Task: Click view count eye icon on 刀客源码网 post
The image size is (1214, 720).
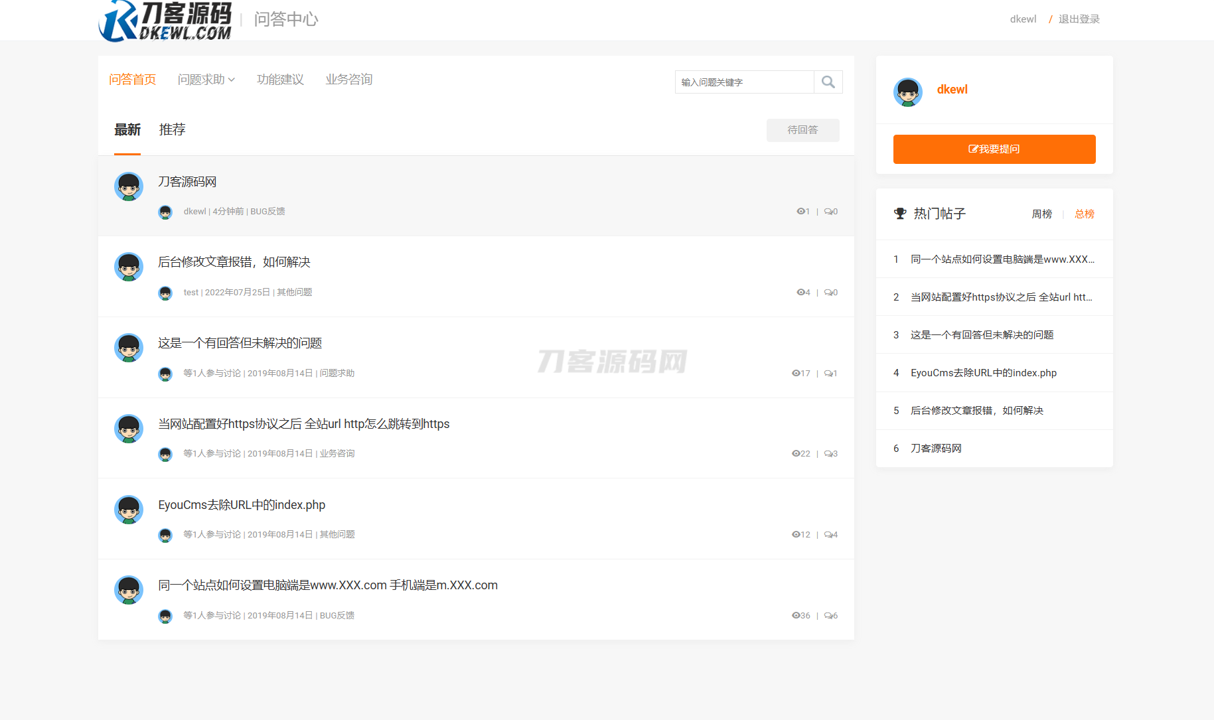Action: [800, 212]
